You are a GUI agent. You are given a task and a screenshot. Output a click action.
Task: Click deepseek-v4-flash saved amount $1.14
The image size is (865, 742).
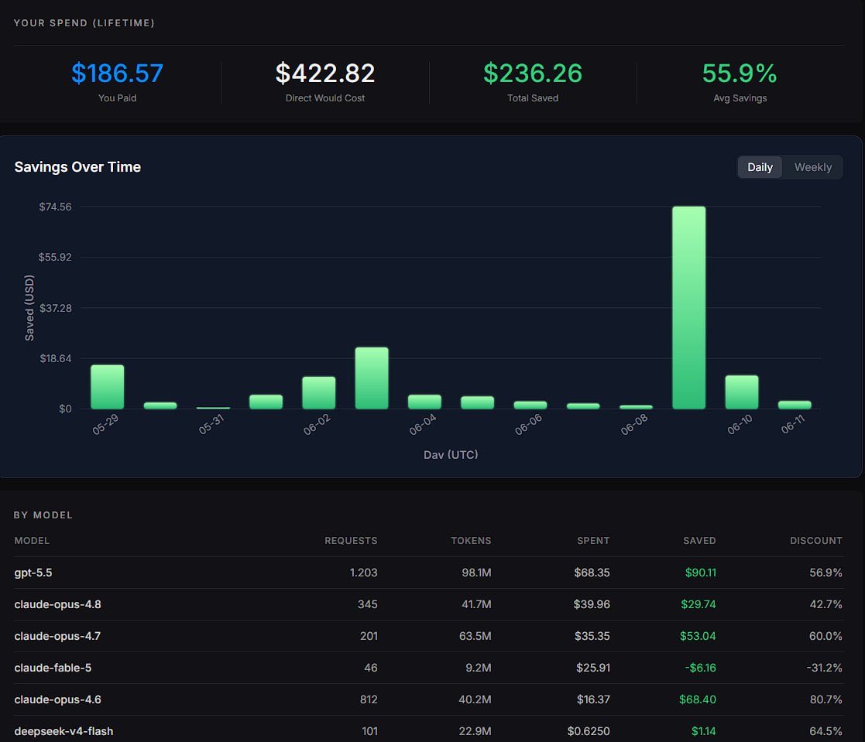pos(703,731)
